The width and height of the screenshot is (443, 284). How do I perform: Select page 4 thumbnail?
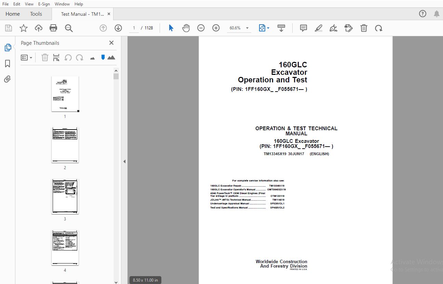click(x=65, y=248)
